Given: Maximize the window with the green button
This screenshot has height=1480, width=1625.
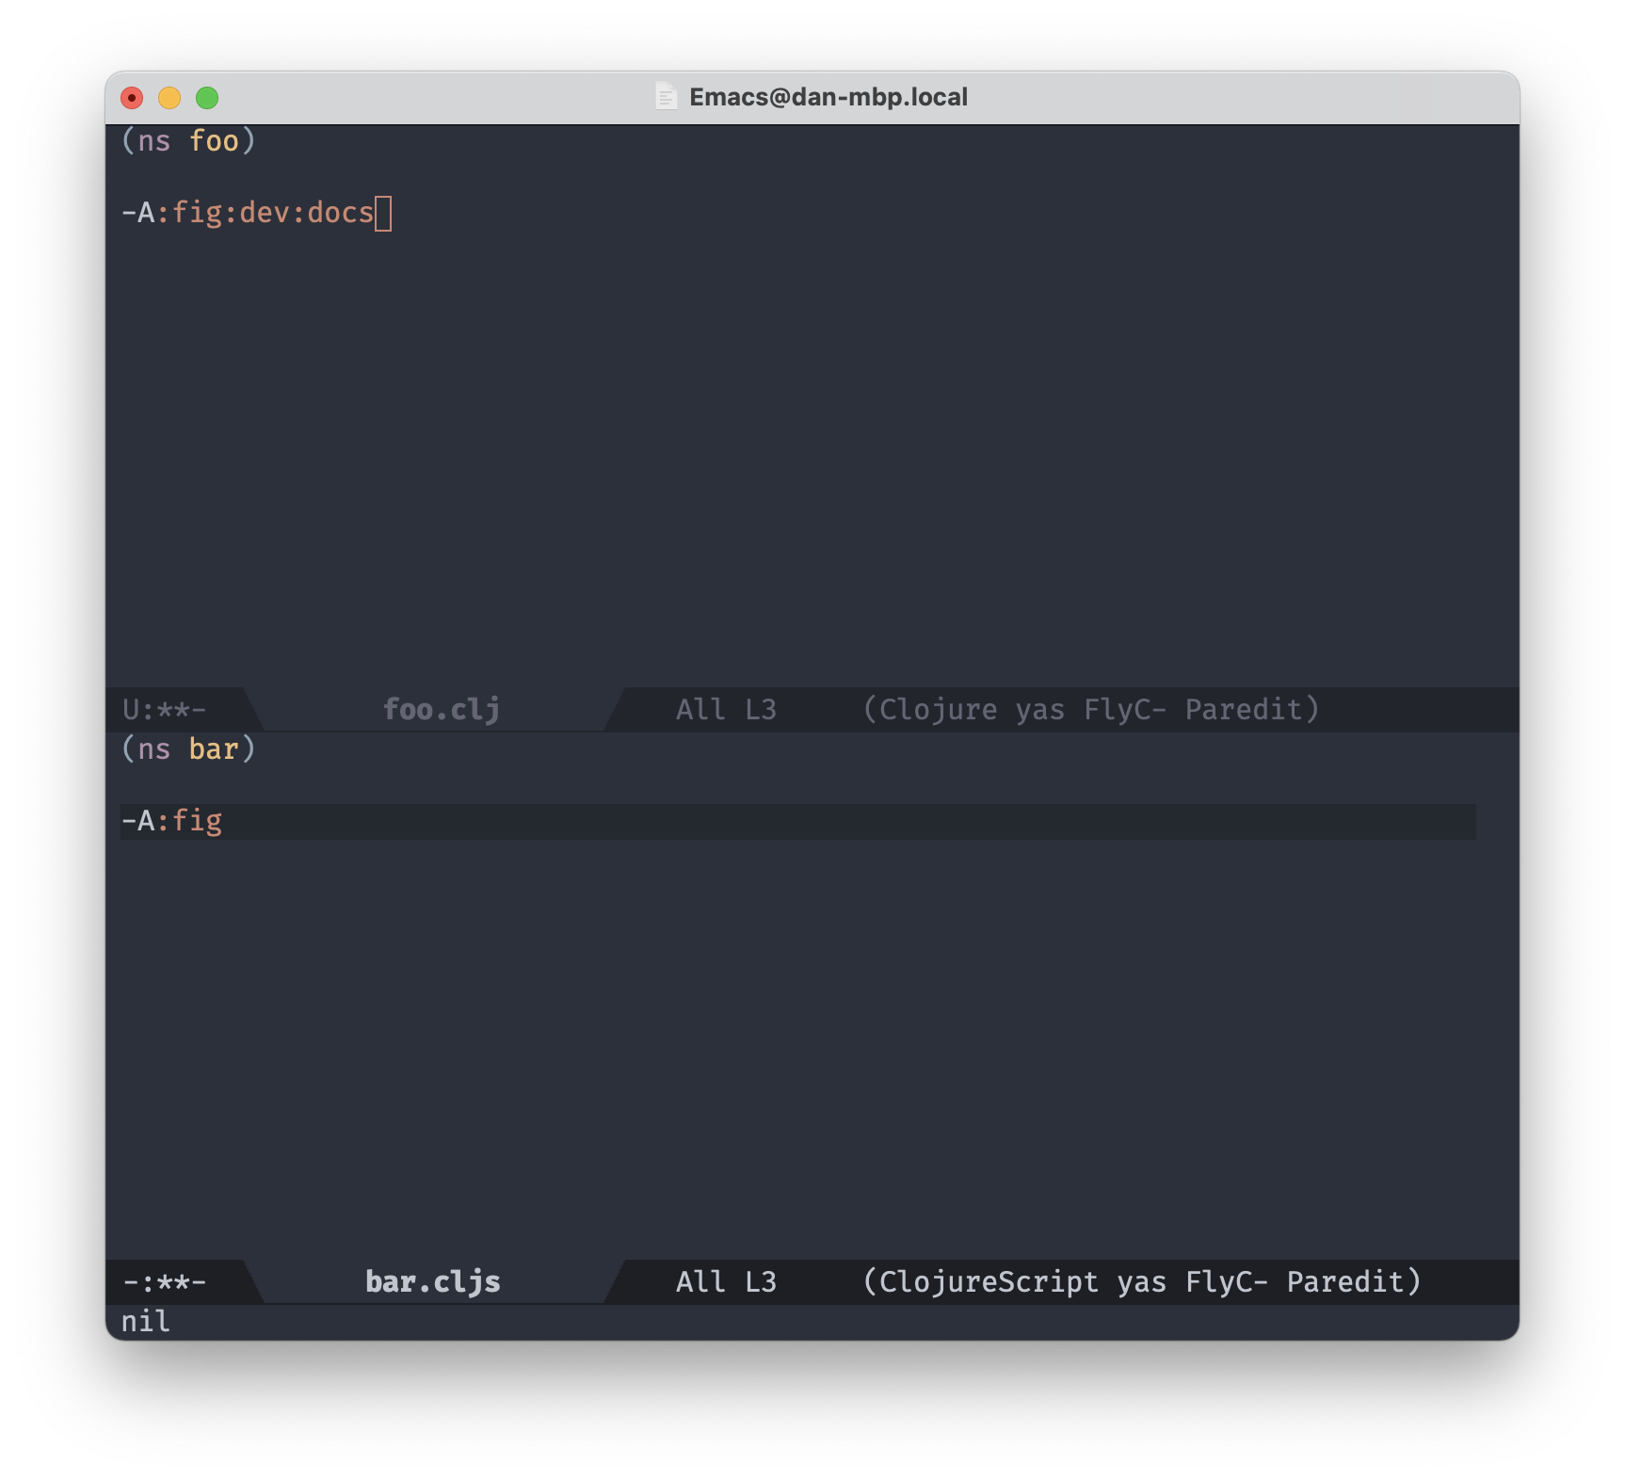Looking at the screenshot, I should 207,98.
